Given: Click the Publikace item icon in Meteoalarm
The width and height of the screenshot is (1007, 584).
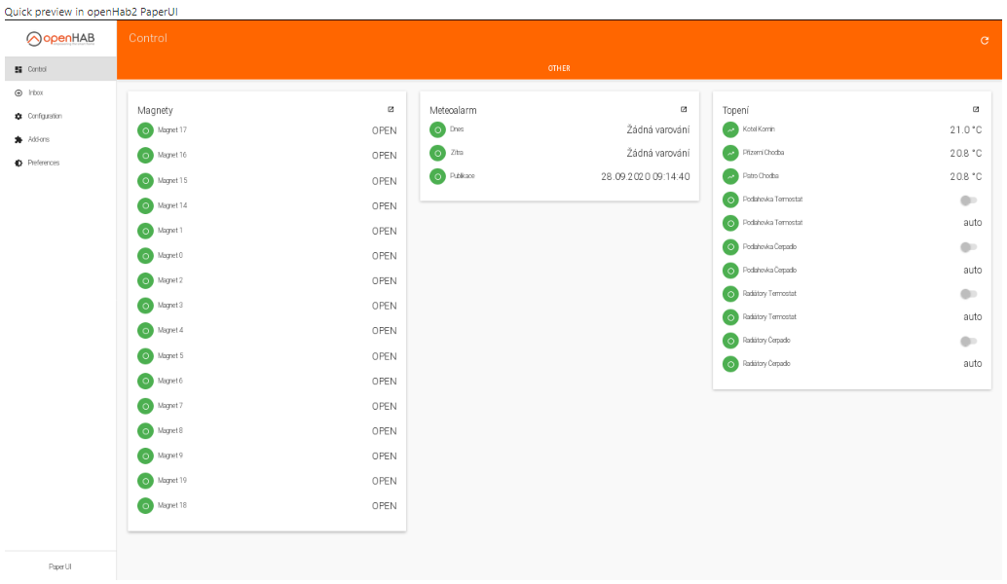Looking at the screenshot, I should [437, 176].
